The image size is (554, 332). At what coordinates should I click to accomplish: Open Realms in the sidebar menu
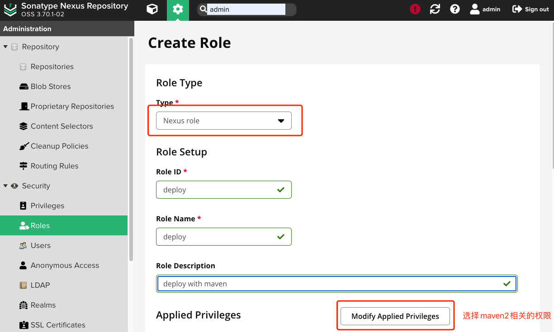43,305
